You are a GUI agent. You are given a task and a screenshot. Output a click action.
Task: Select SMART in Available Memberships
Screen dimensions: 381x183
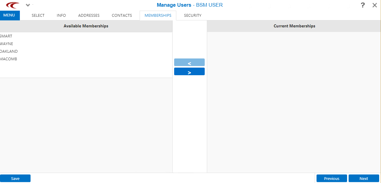[6, 36]
